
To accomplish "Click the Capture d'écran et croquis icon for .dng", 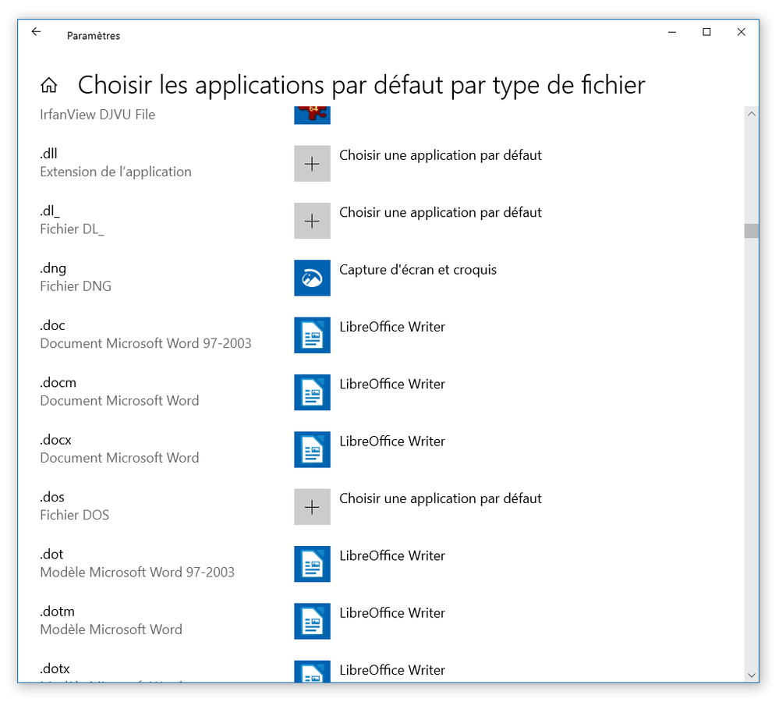I will click(312, 278).
